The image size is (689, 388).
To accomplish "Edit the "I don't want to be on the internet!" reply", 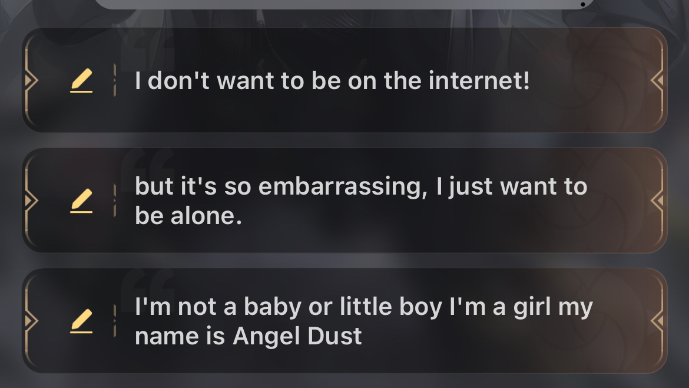I will [81, 81].
